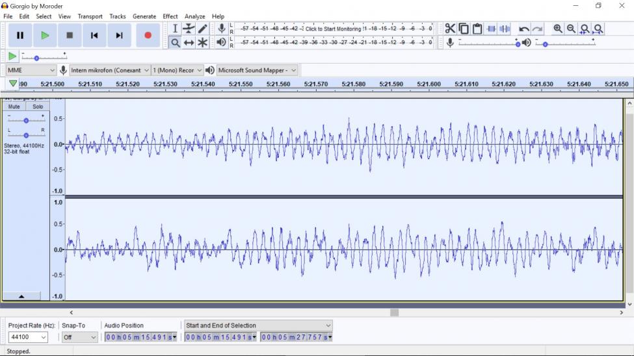Open the Project Rate 44100 dropdown

28,337
